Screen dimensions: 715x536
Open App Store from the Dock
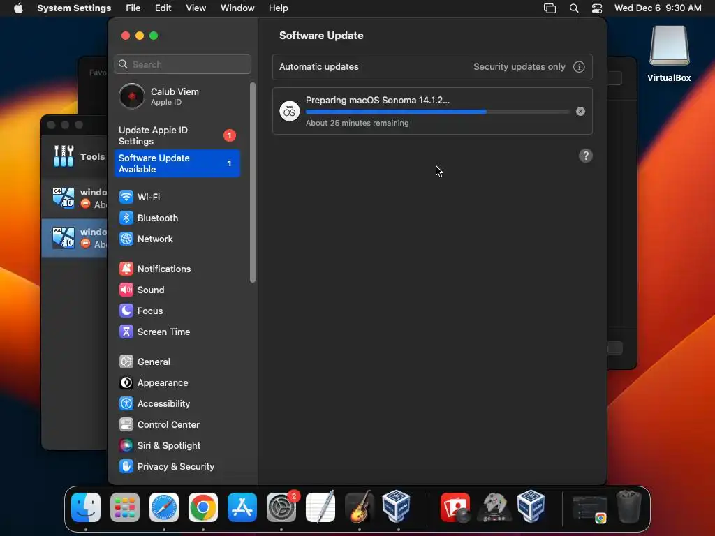242,507
